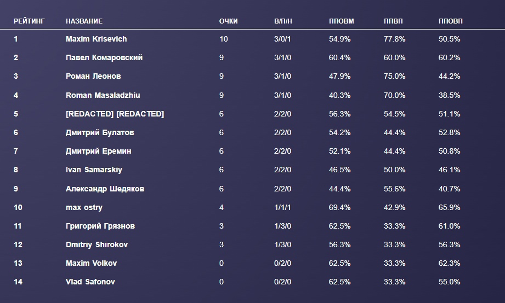The image size is (505, 303).
Task: Click on Григорий Грязнов name
Action: [x=100, y=226]
